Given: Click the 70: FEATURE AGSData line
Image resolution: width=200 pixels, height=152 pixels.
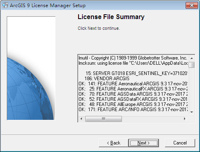Looking at the screenshot, I should [133, 94].
